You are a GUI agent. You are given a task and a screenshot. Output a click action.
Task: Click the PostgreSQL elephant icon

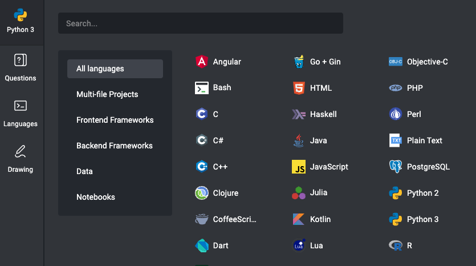tap(395, 167)
